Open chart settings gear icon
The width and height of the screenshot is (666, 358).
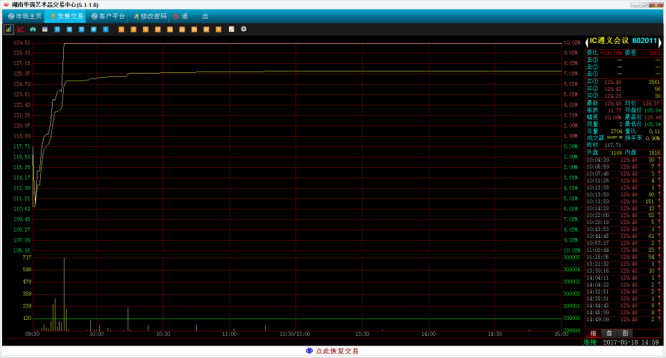pyautogui.click(x=244, y=29)
